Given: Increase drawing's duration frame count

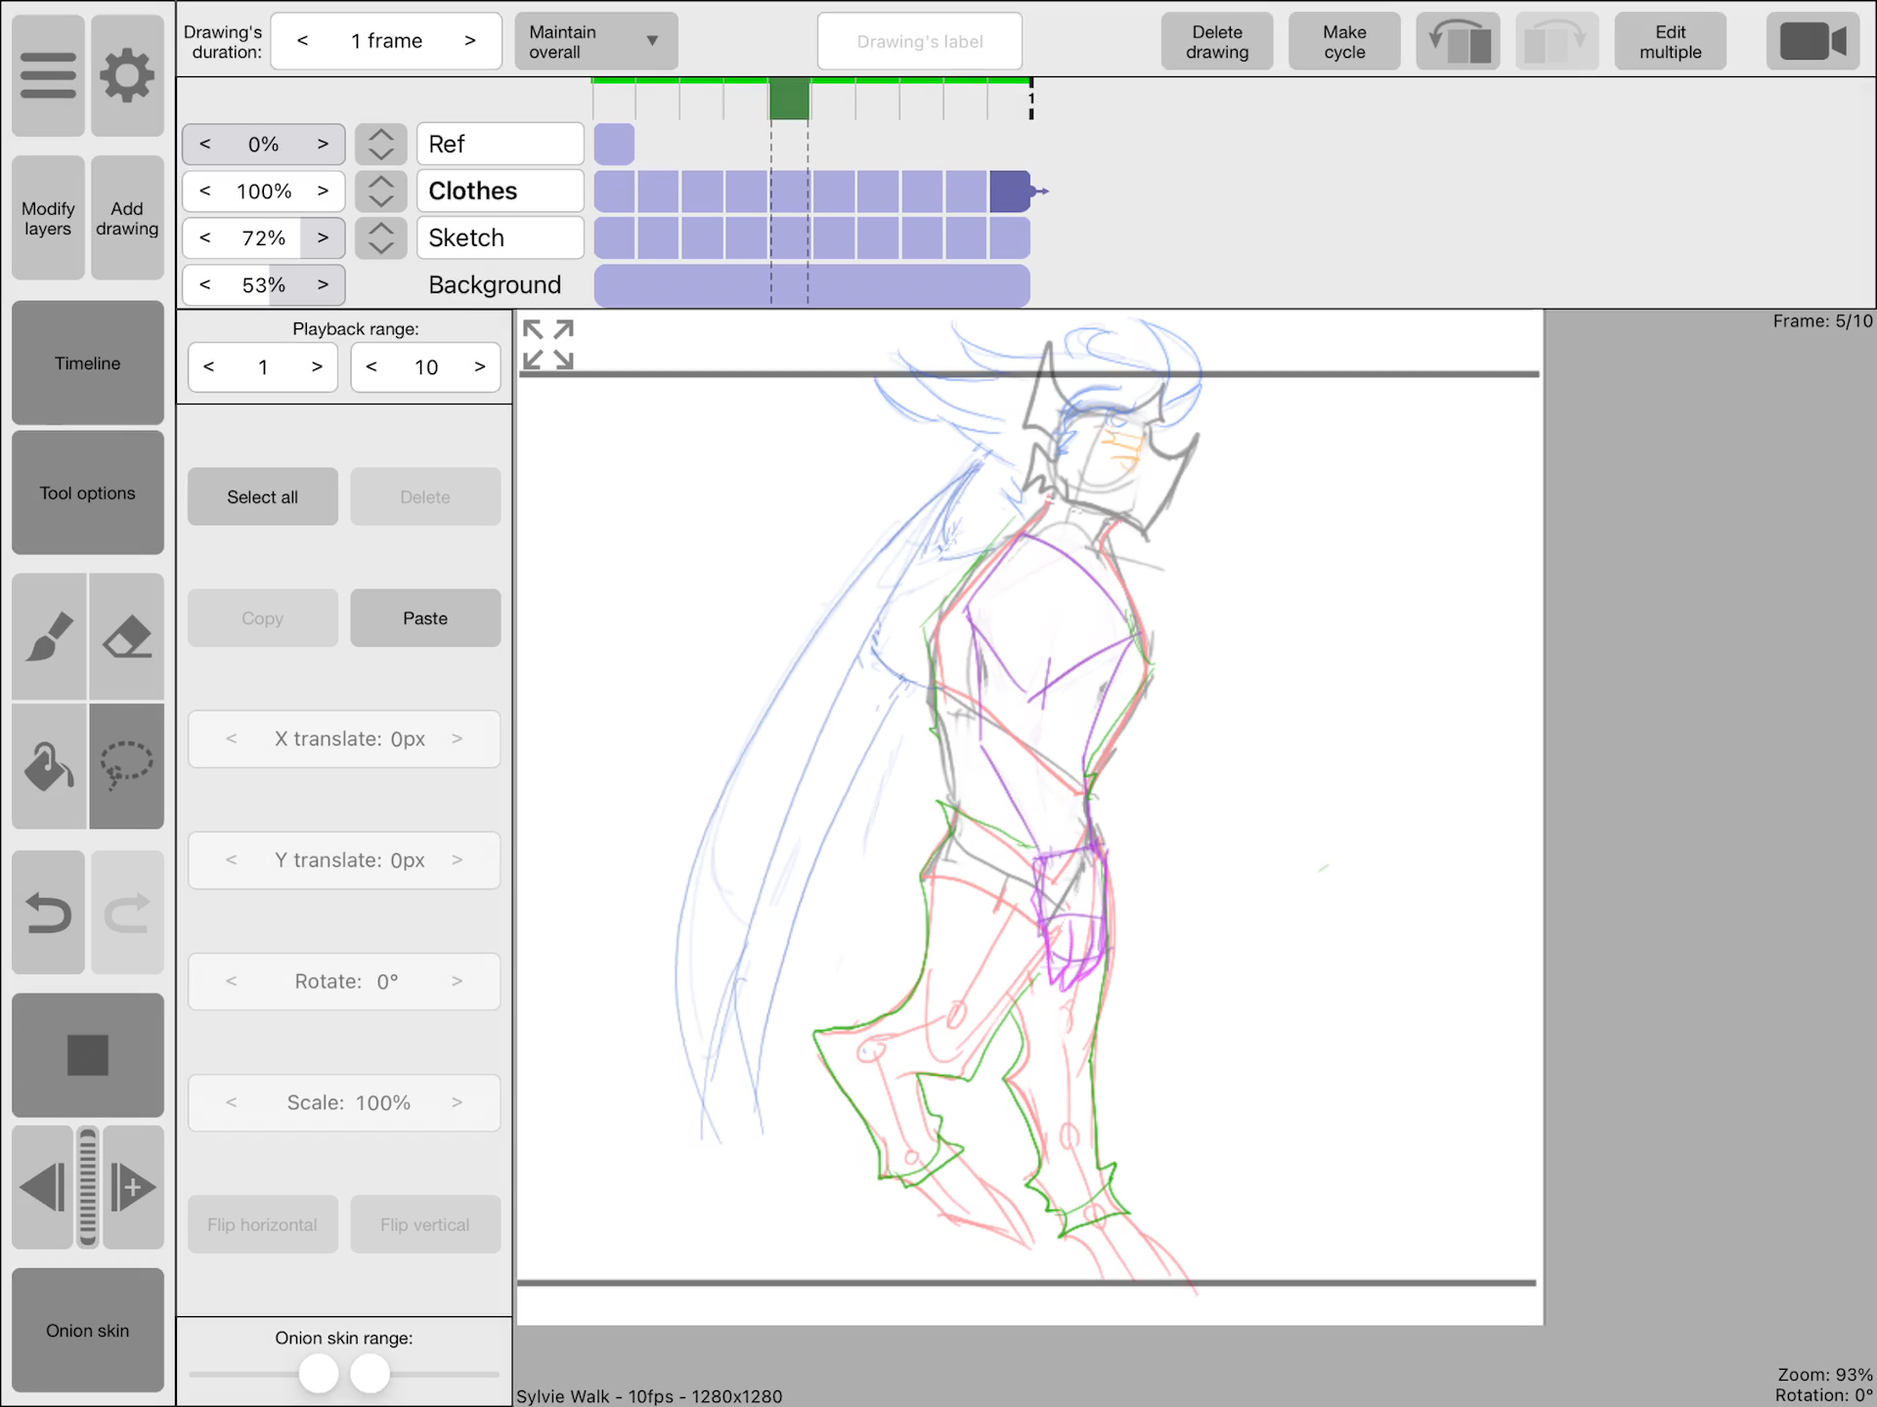Looking at the screenshot, I should tap(470, 41).
